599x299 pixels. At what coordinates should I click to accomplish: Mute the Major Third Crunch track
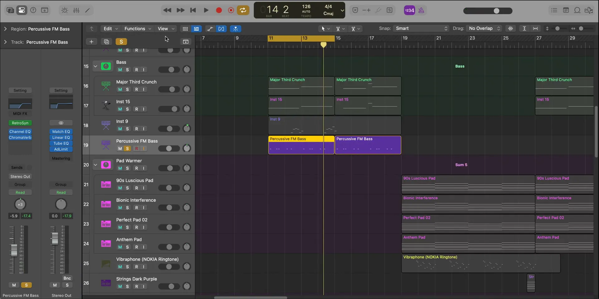120,89
